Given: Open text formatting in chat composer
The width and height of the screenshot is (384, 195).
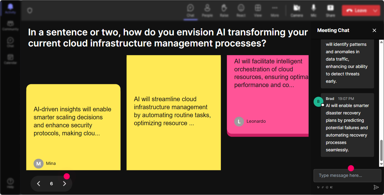Looking at the screenshot, I should [x=318, y=187].
